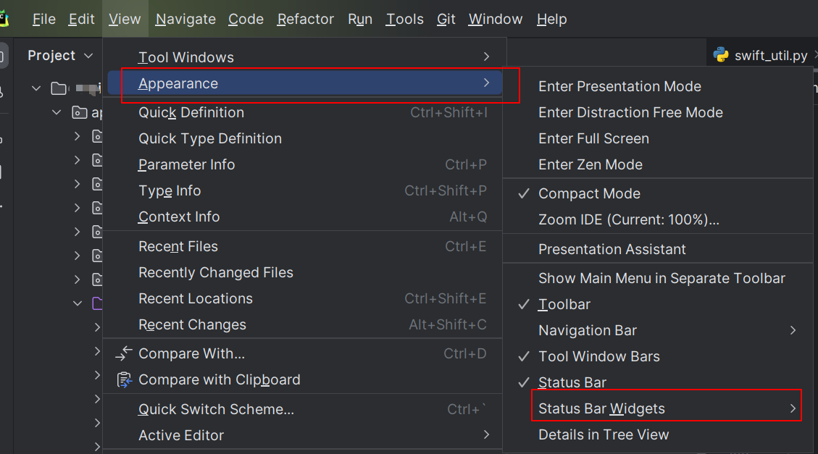Collapse the root project folder chevron
The height and width of the screenshot is (454, 818).
[x=36, y=88]
